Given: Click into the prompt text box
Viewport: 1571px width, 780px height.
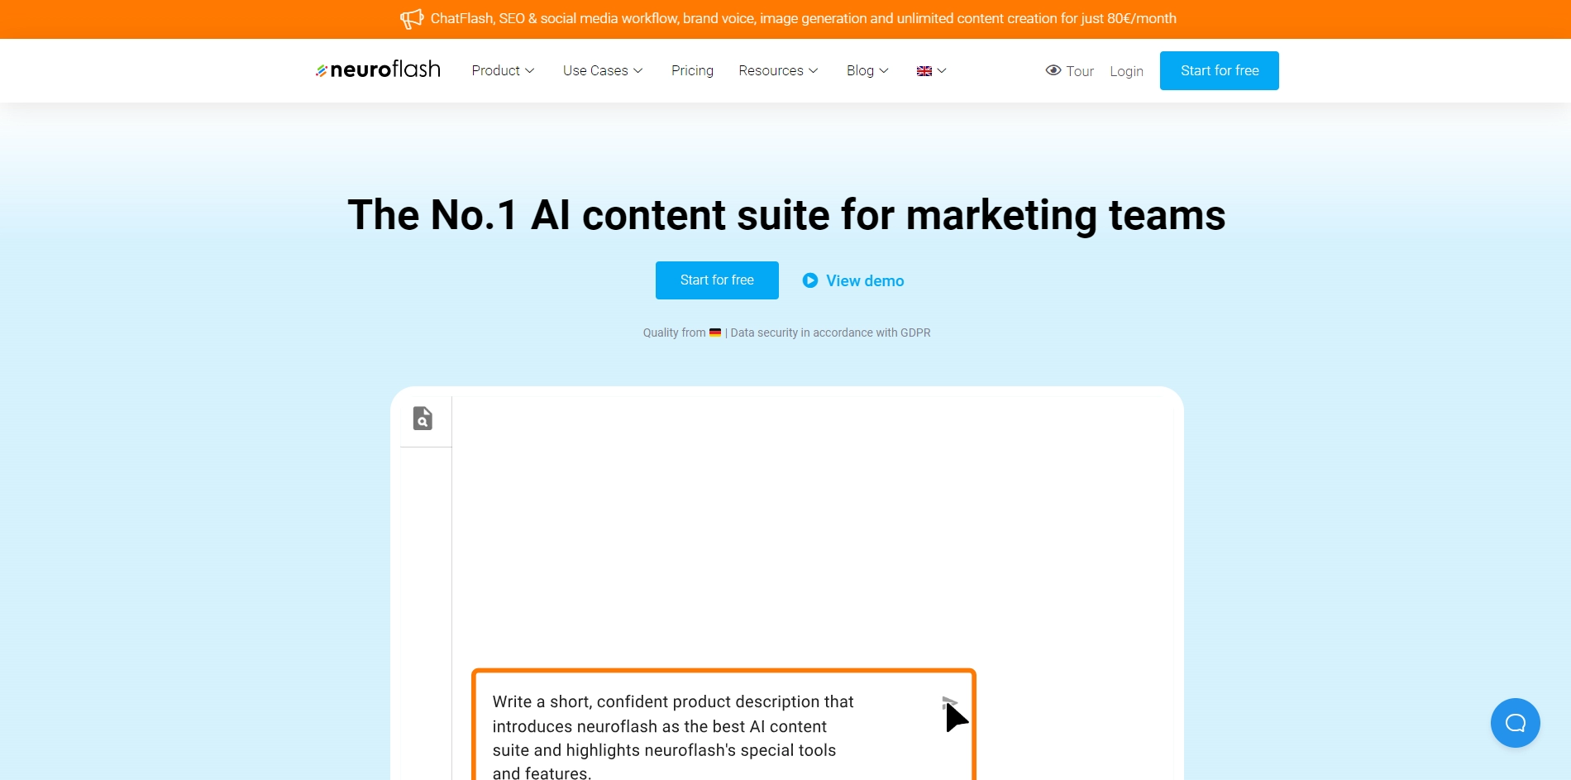Looking at the screenshot, I should (x=723, y=725).
